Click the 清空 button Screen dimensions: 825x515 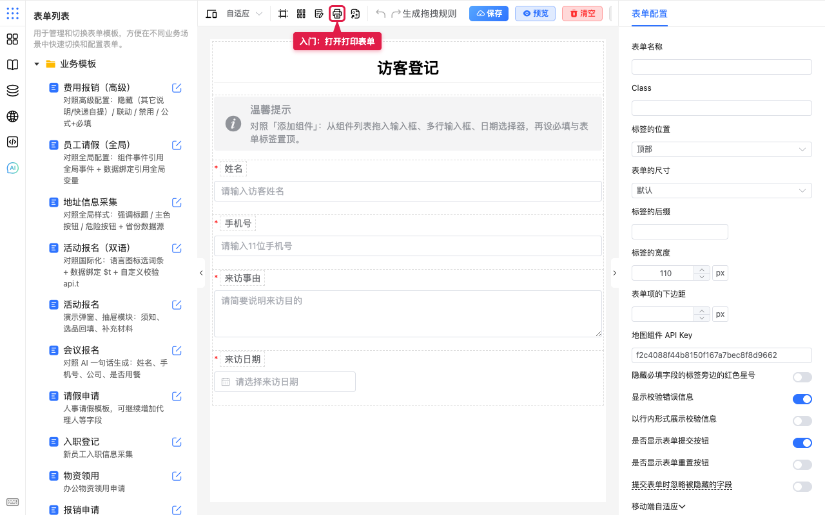tap(582, 14)
